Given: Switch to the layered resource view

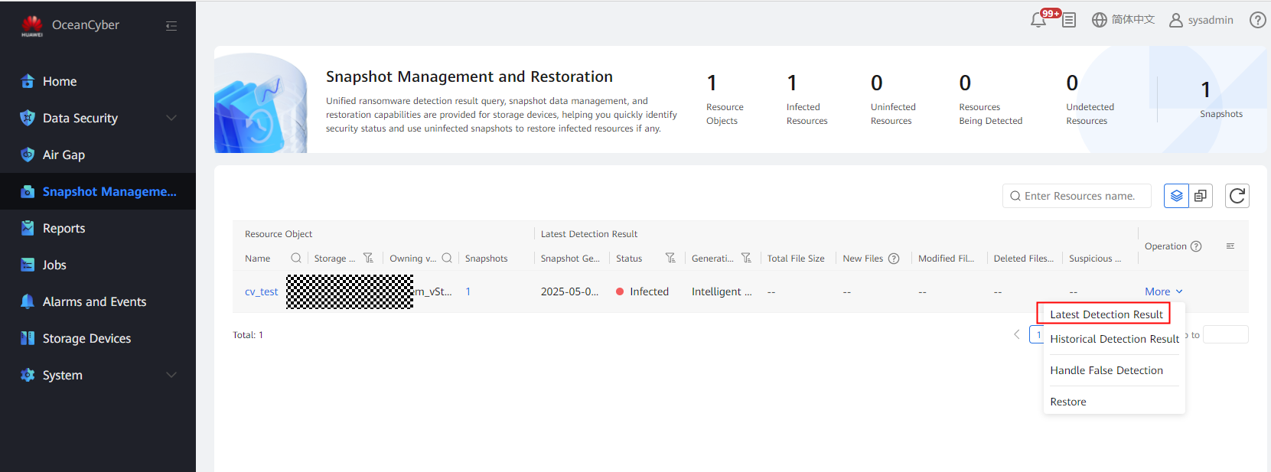Looking at the screenshot, I should point(1176,196).
